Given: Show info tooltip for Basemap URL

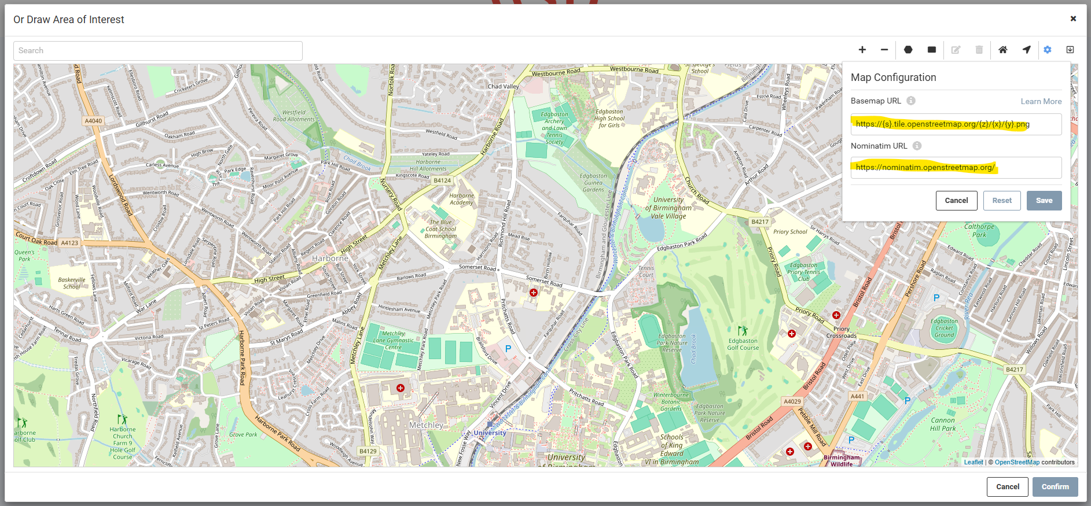Looking at the screenshot, I should coord(911,101).
